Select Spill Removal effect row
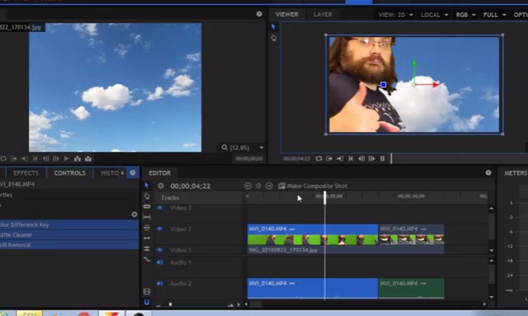This screenshot has height=316, width=528. pos(69,245)
